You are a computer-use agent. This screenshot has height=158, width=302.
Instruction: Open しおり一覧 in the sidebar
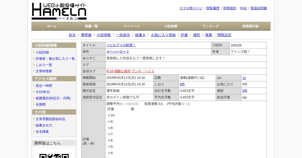(x=44, y=65)
